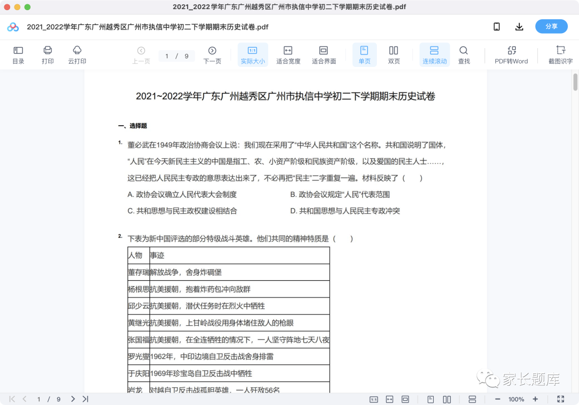The height and width of the screenshot is (405, 579).
Task: Click answer option D. 共和国思想与人民民主专政冲突
Action: [345, 211]
